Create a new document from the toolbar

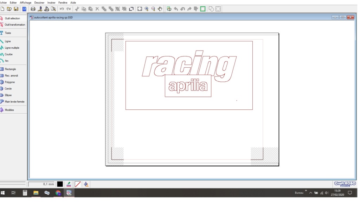[2, 9]
